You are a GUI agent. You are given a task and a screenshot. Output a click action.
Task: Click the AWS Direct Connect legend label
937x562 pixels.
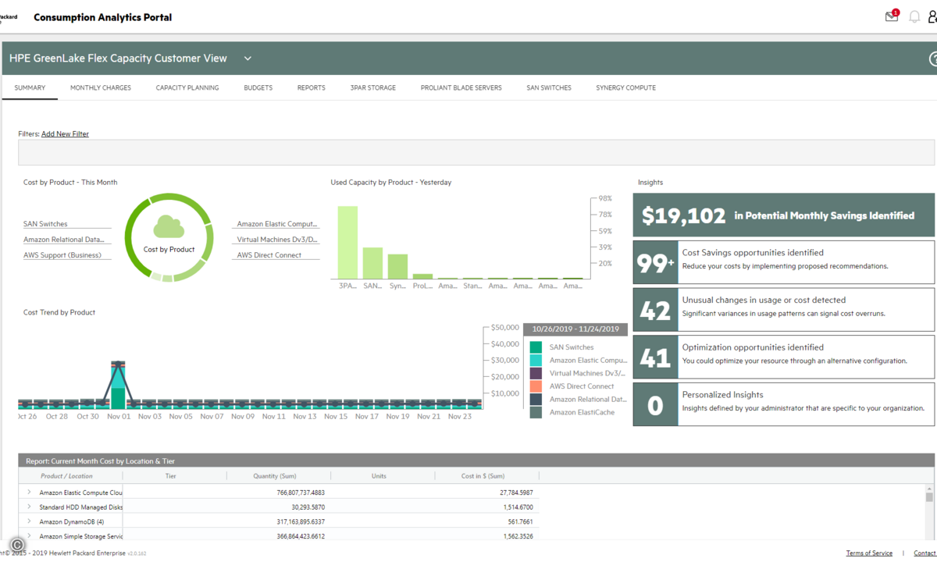[x=582, y=386]
